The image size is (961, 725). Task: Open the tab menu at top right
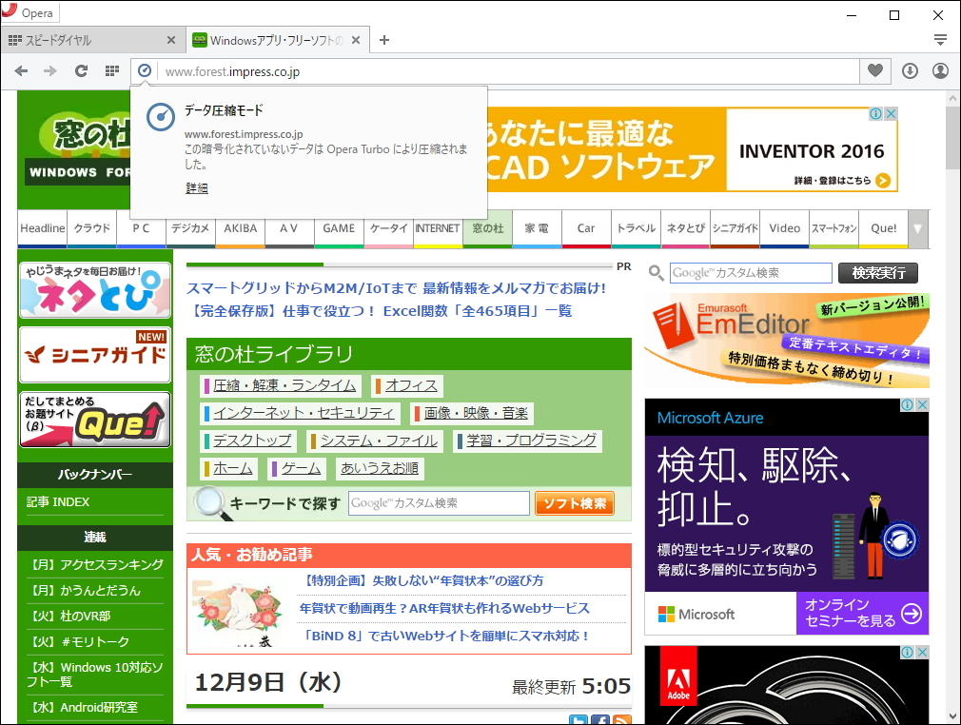tap(941, 39)
